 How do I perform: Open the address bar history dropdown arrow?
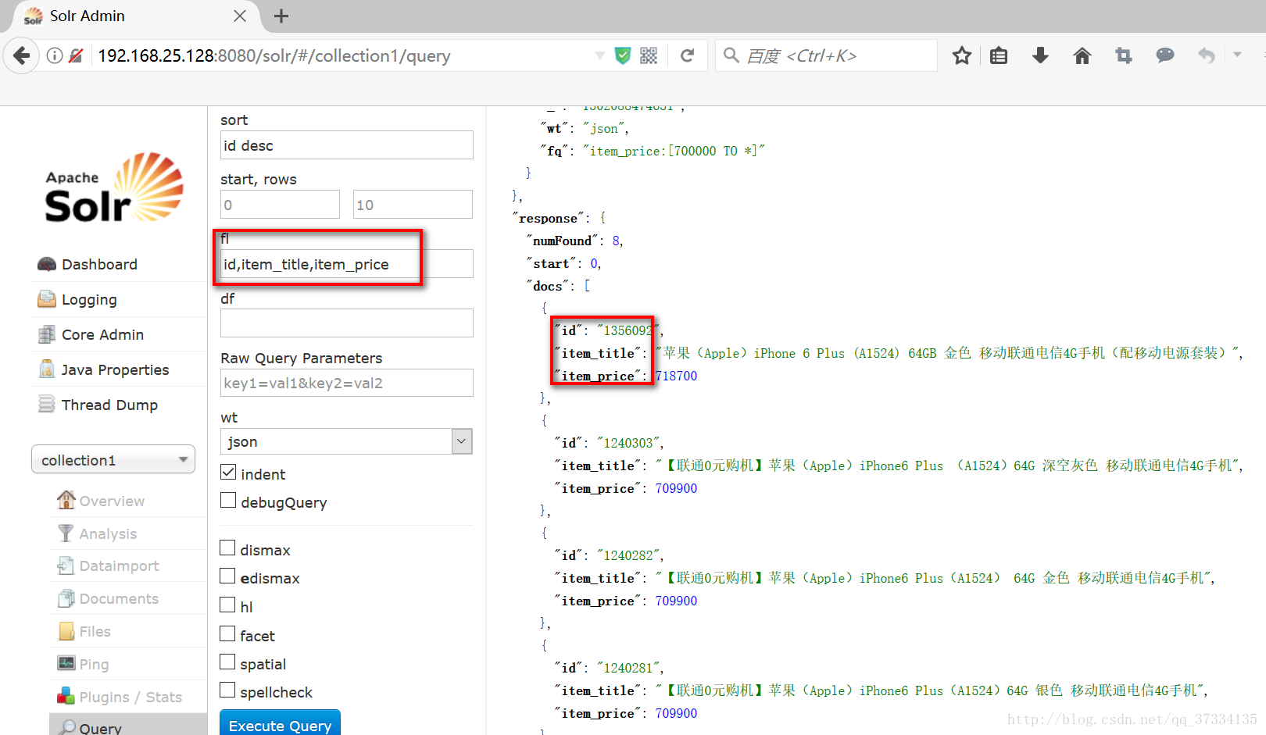click(599, 55)
